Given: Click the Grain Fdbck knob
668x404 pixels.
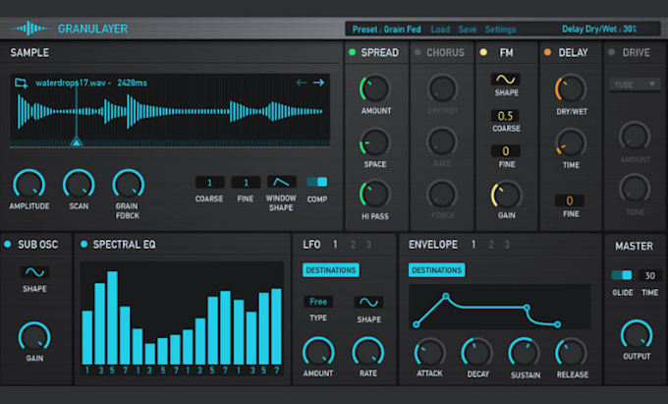Looking at the screenshot, I should coord(129,185).
